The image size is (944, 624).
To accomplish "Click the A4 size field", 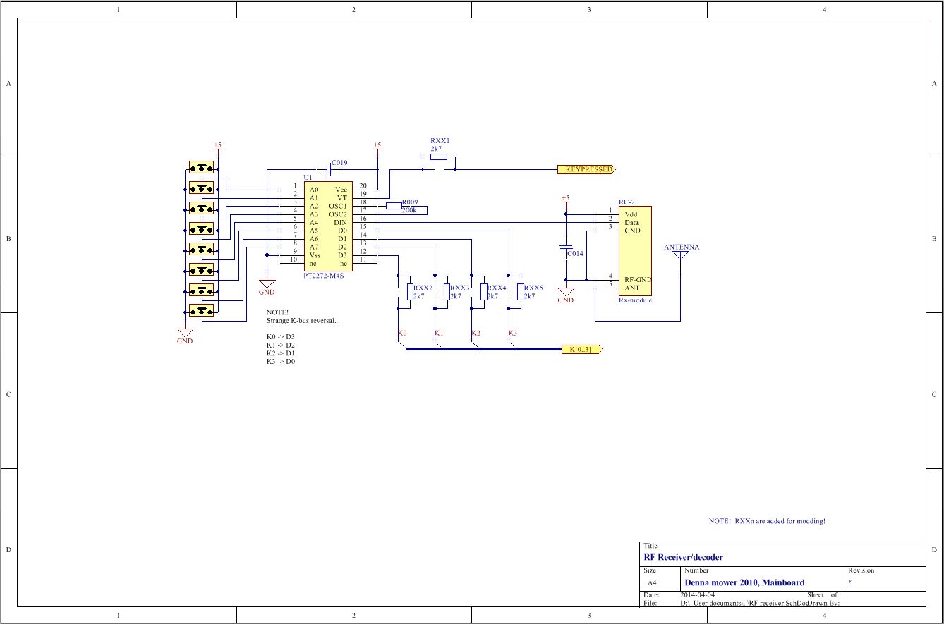I will (652, 583).
